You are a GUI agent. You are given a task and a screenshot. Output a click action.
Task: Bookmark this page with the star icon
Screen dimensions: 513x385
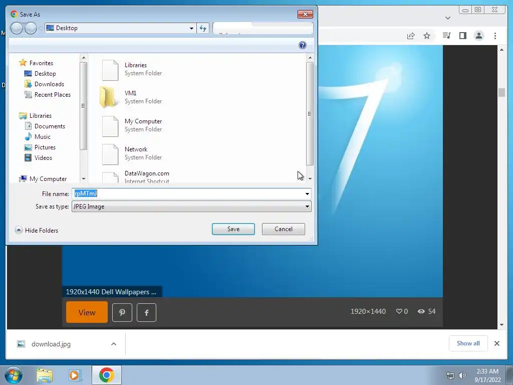427,36
